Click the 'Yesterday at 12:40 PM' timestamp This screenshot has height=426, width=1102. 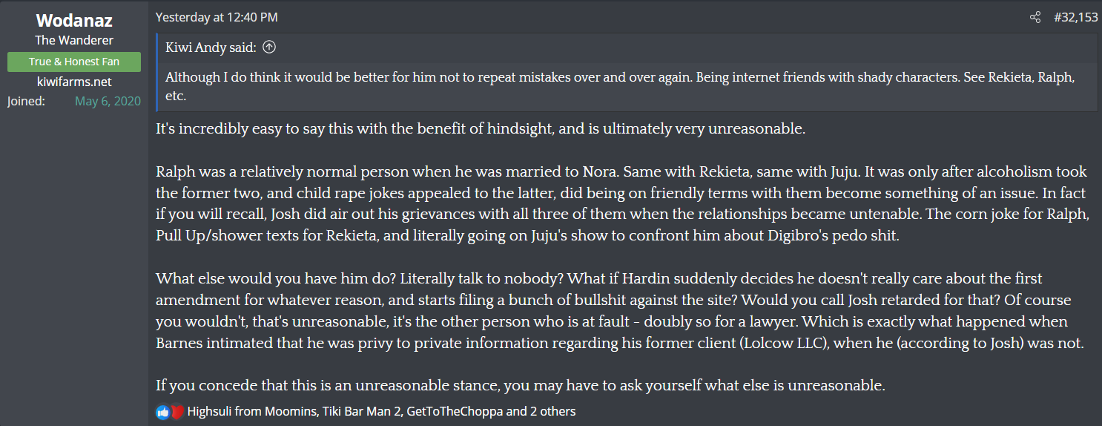point(217,17)
